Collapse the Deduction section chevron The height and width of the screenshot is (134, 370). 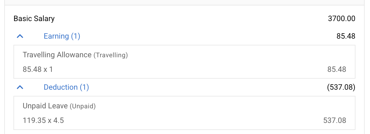(x=20, y=87)
